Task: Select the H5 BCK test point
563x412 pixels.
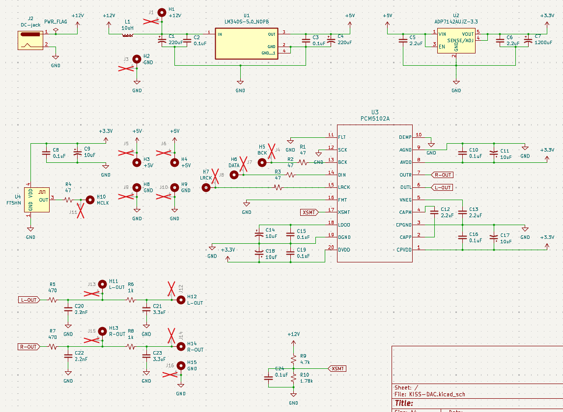Action: pos(262,162)
